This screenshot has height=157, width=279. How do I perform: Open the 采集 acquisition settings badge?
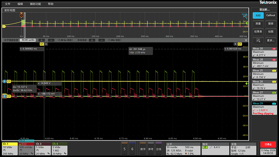(243, 149)
